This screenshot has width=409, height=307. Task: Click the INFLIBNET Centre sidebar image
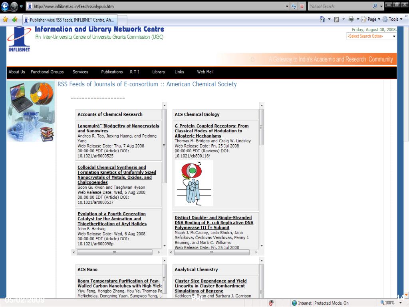[x=31, y=111]
